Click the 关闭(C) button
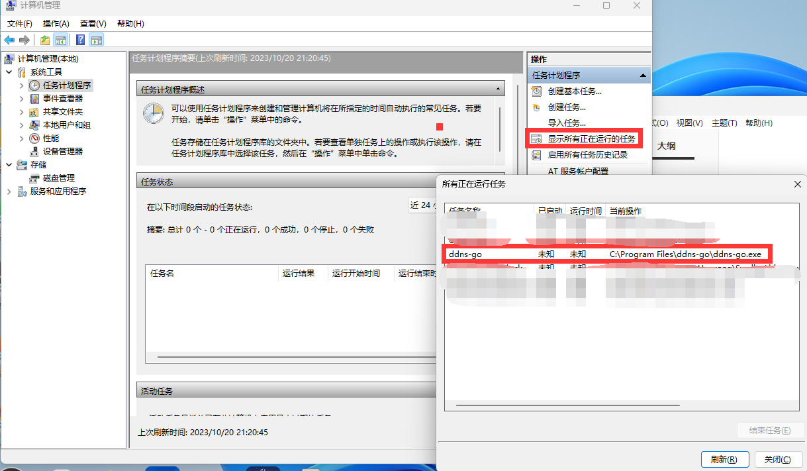 point(778,459)
